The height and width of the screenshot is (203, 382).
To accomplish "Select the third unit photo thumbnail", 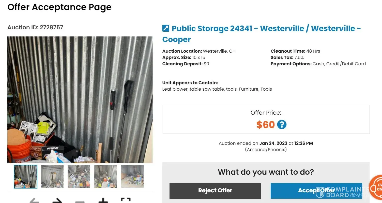I will point(79,176).
